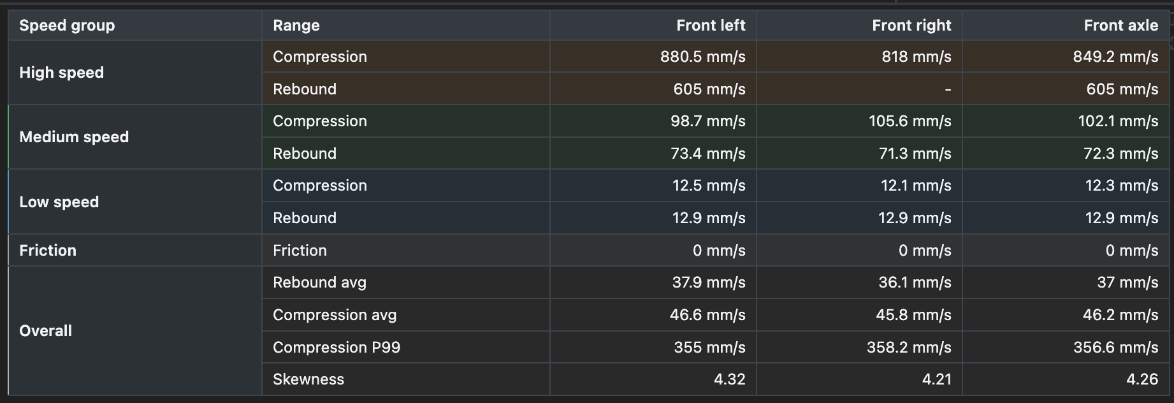Screen dimensions: 1174x403
Task: Select the 105.6 mm/s medium compression value
Action: (909, 121)
